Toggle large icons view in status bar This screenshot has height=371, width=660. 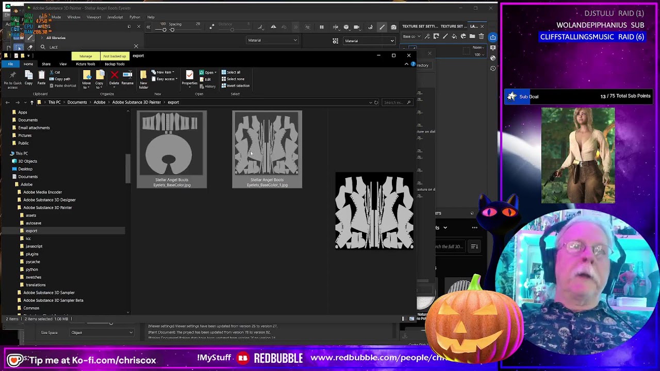click(x=411, y=319)
